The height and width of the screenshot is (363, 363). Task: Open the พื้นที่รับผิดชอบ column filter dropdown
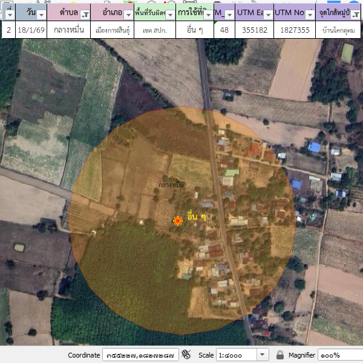pyautogui.click(x=170, y=13)
